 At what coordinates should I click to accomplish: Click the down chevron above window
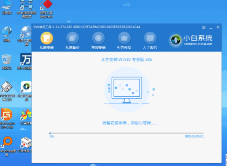click(69, 22)
